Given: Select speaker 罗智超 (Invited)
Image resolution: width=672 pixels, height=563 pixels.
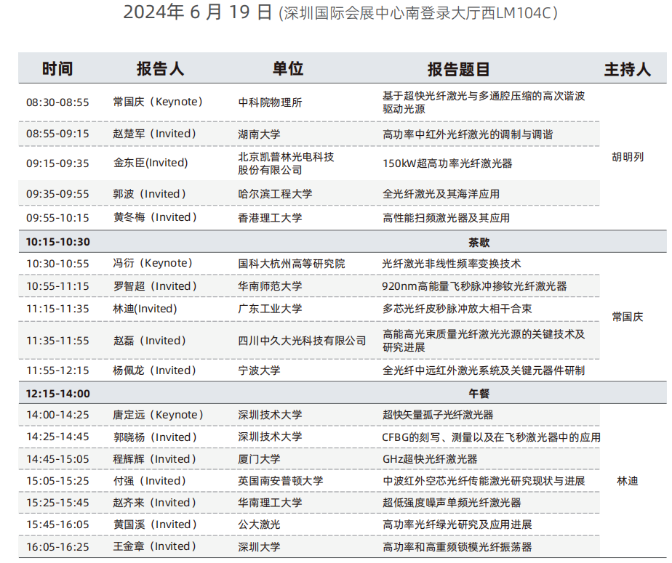Looking at the screenshot, I should coord(155,286).
